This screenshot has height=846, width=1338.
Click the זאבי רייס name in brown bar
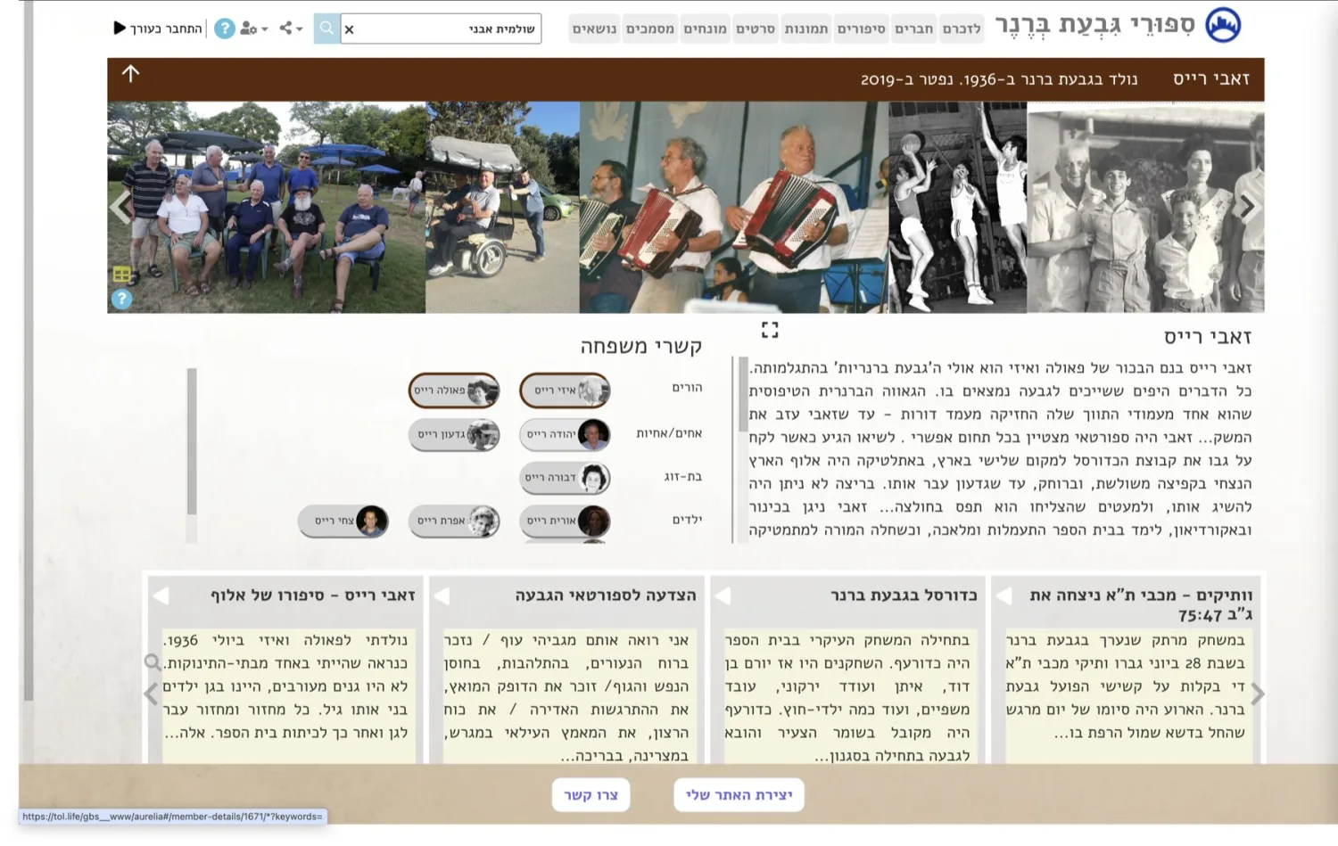pyautogui.click(x=1210, y=78)
